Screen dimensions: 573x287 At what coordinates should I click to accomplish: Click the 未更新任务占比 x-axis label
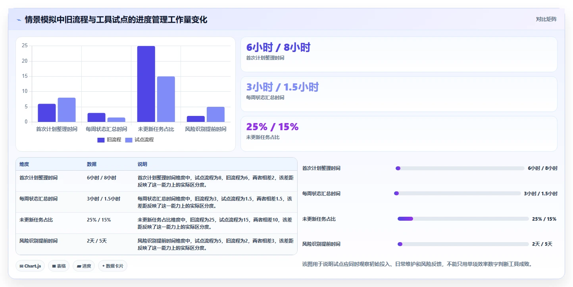point(156,129)
